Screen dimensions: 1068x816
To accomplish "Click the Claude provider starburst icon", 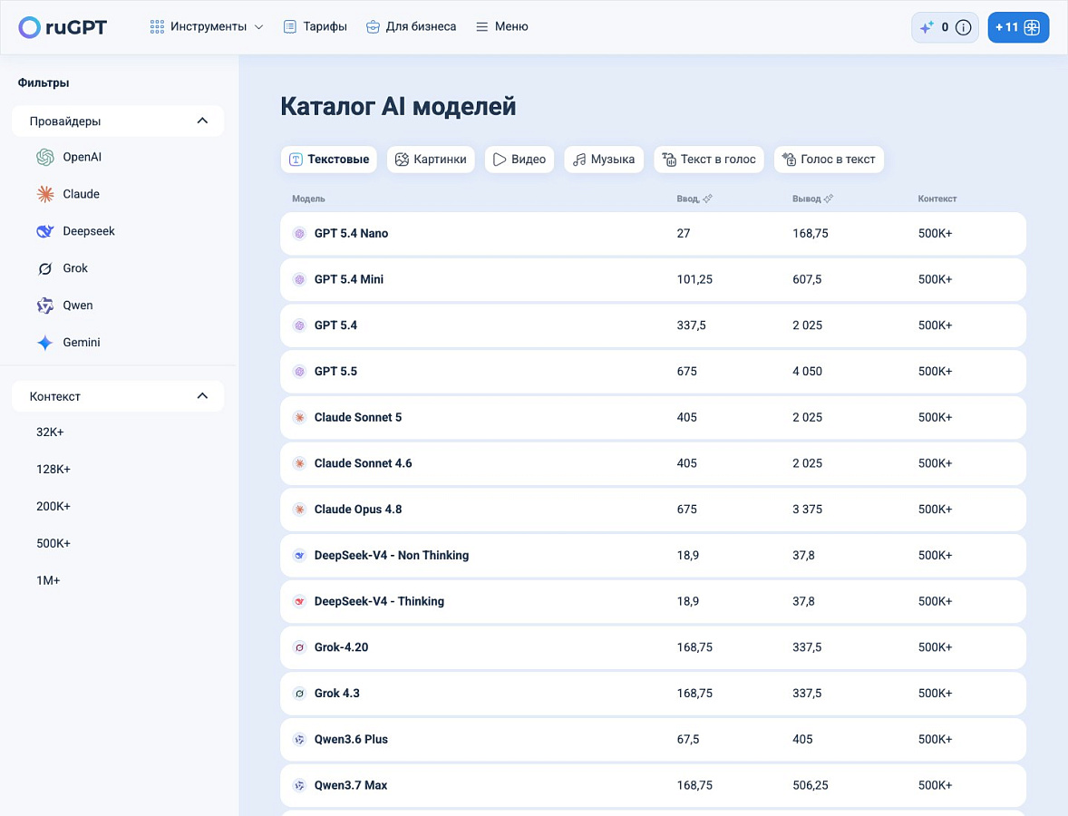I will (x=45, y=194).
